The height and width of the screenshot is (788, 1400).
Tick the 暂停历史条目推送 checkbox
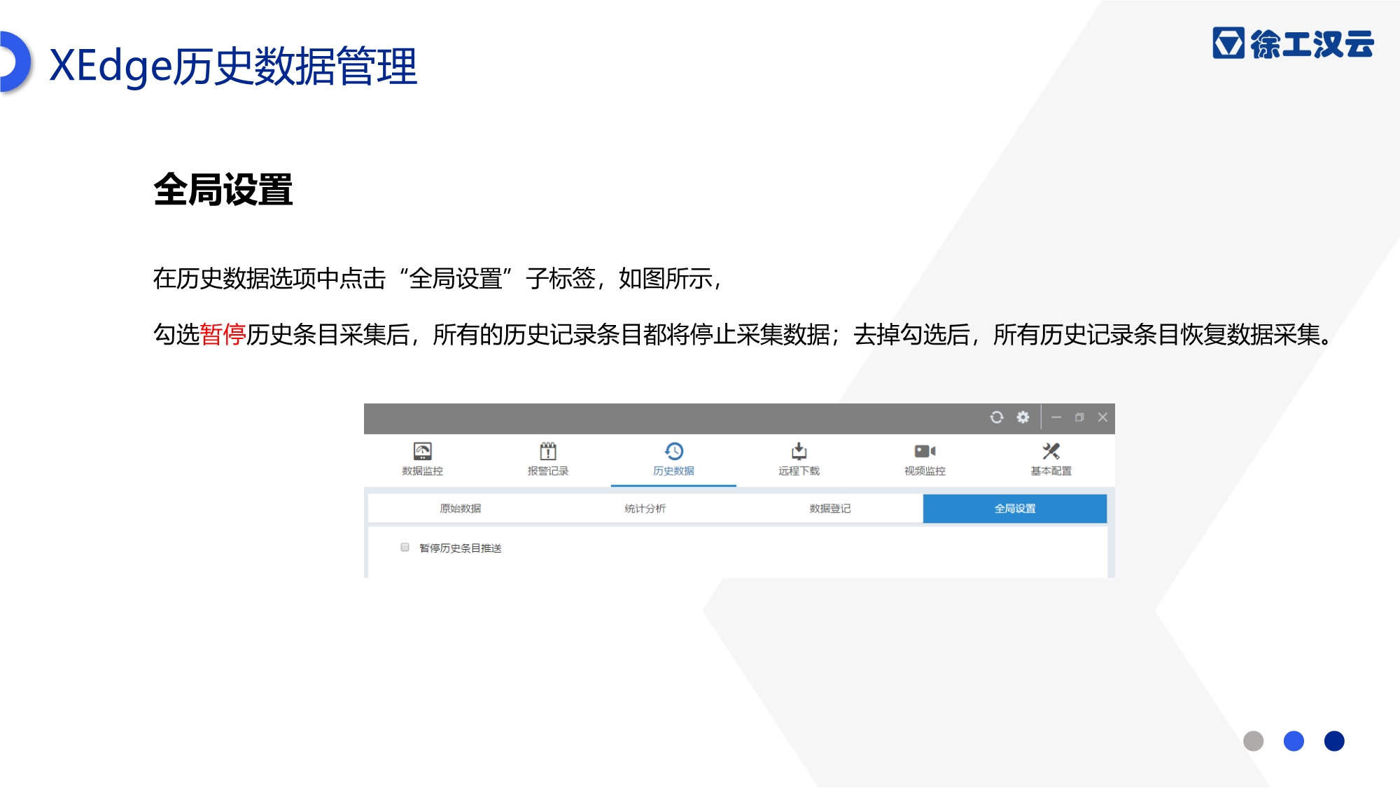point(405,547)
